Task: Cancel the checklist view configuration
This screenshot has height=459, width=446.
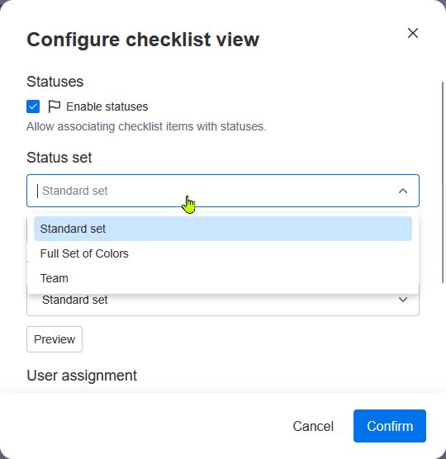Action: (x=313, y=426)
